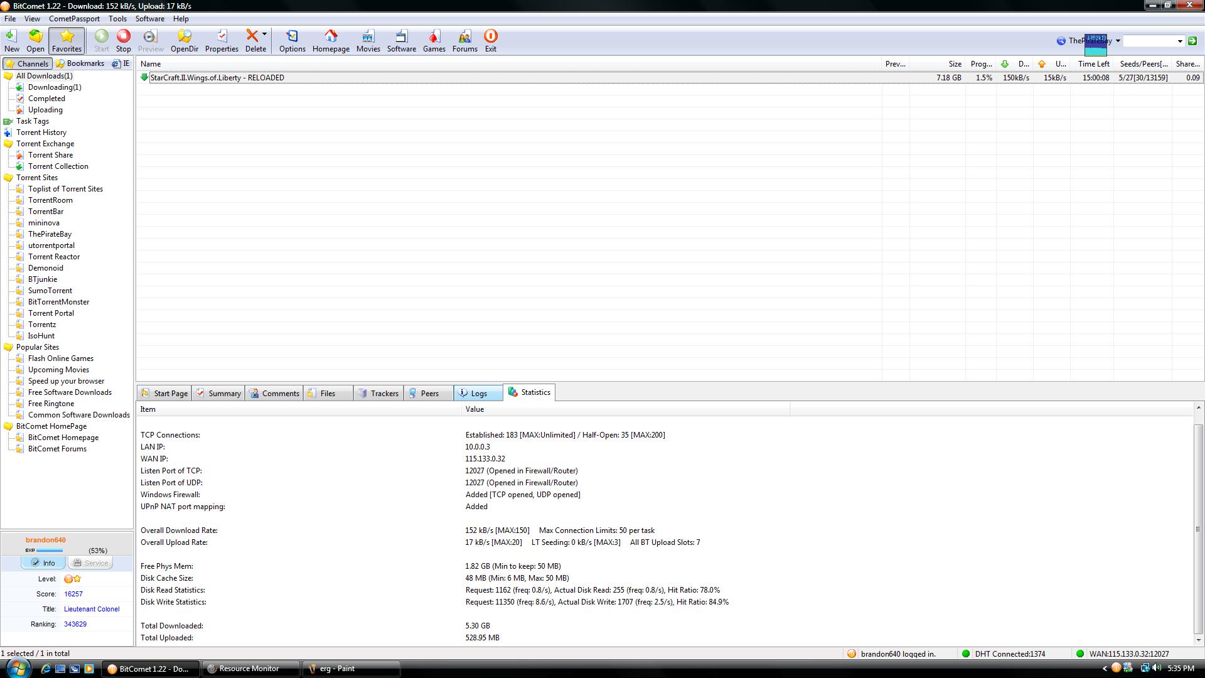1205x678 pixels.
Task: Open the Games toolbar icon
Action: pos(434,41)
